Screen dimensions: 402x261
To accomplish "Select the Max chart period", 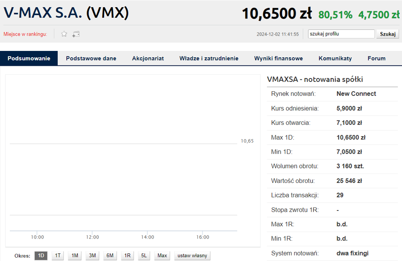I will (x=162, y=255).
